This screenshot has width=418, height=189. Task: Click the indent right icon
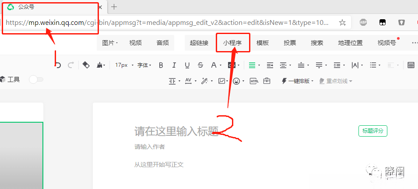pyautogui.click(x=270, y=65)
